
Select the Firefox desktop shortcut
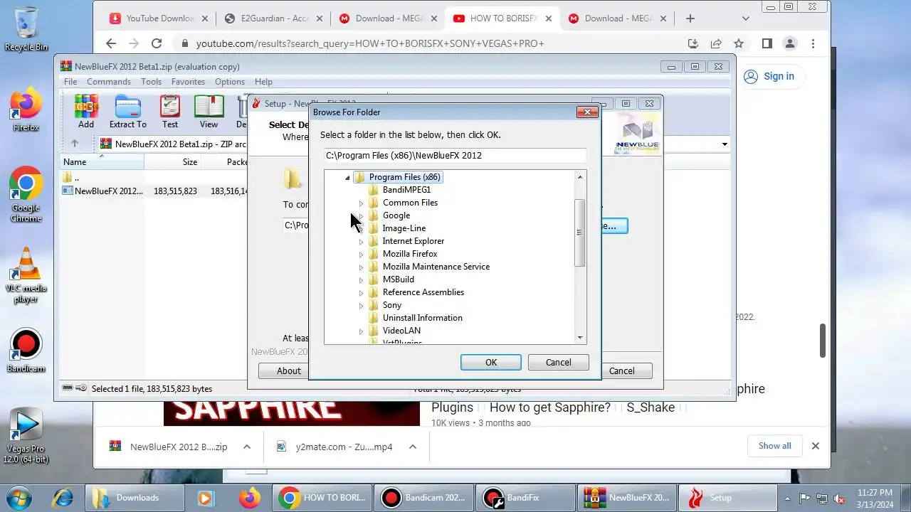coord(26,110)
